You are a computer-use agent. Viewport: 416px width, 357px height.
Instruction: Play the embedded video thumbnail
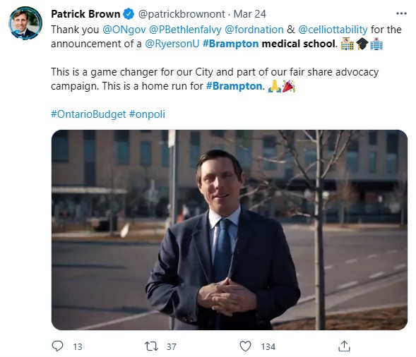pyautogui.click(x=230, y=230)
